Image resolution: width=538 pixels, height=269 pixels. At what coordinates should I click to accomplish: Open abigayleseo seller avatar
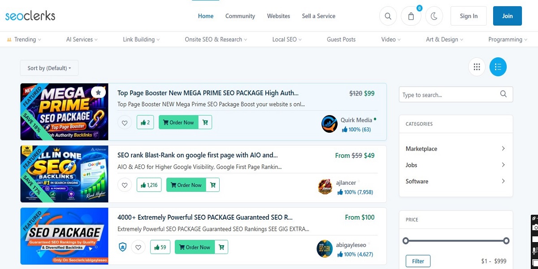coord(325,249)
